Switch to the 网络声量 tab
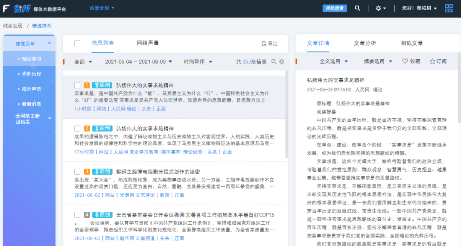Image resolution: width=461 pixels, height=246 pixels. [x=148, y=43]
